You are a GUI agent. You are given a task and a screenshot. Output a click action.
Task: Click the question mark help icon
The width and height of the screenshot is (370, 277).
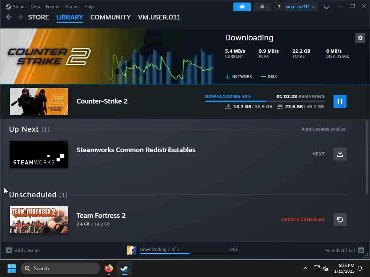tap(279, 7)
